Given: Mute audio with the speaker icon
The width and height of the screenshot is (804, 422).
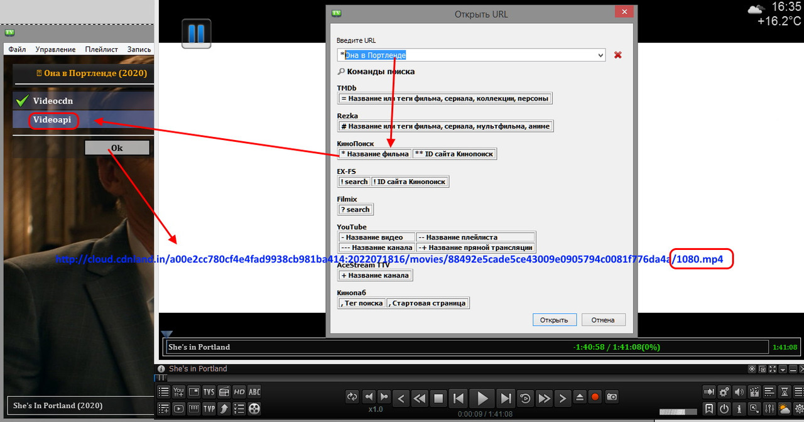Looking at the screenshot, I should [739, 392].
